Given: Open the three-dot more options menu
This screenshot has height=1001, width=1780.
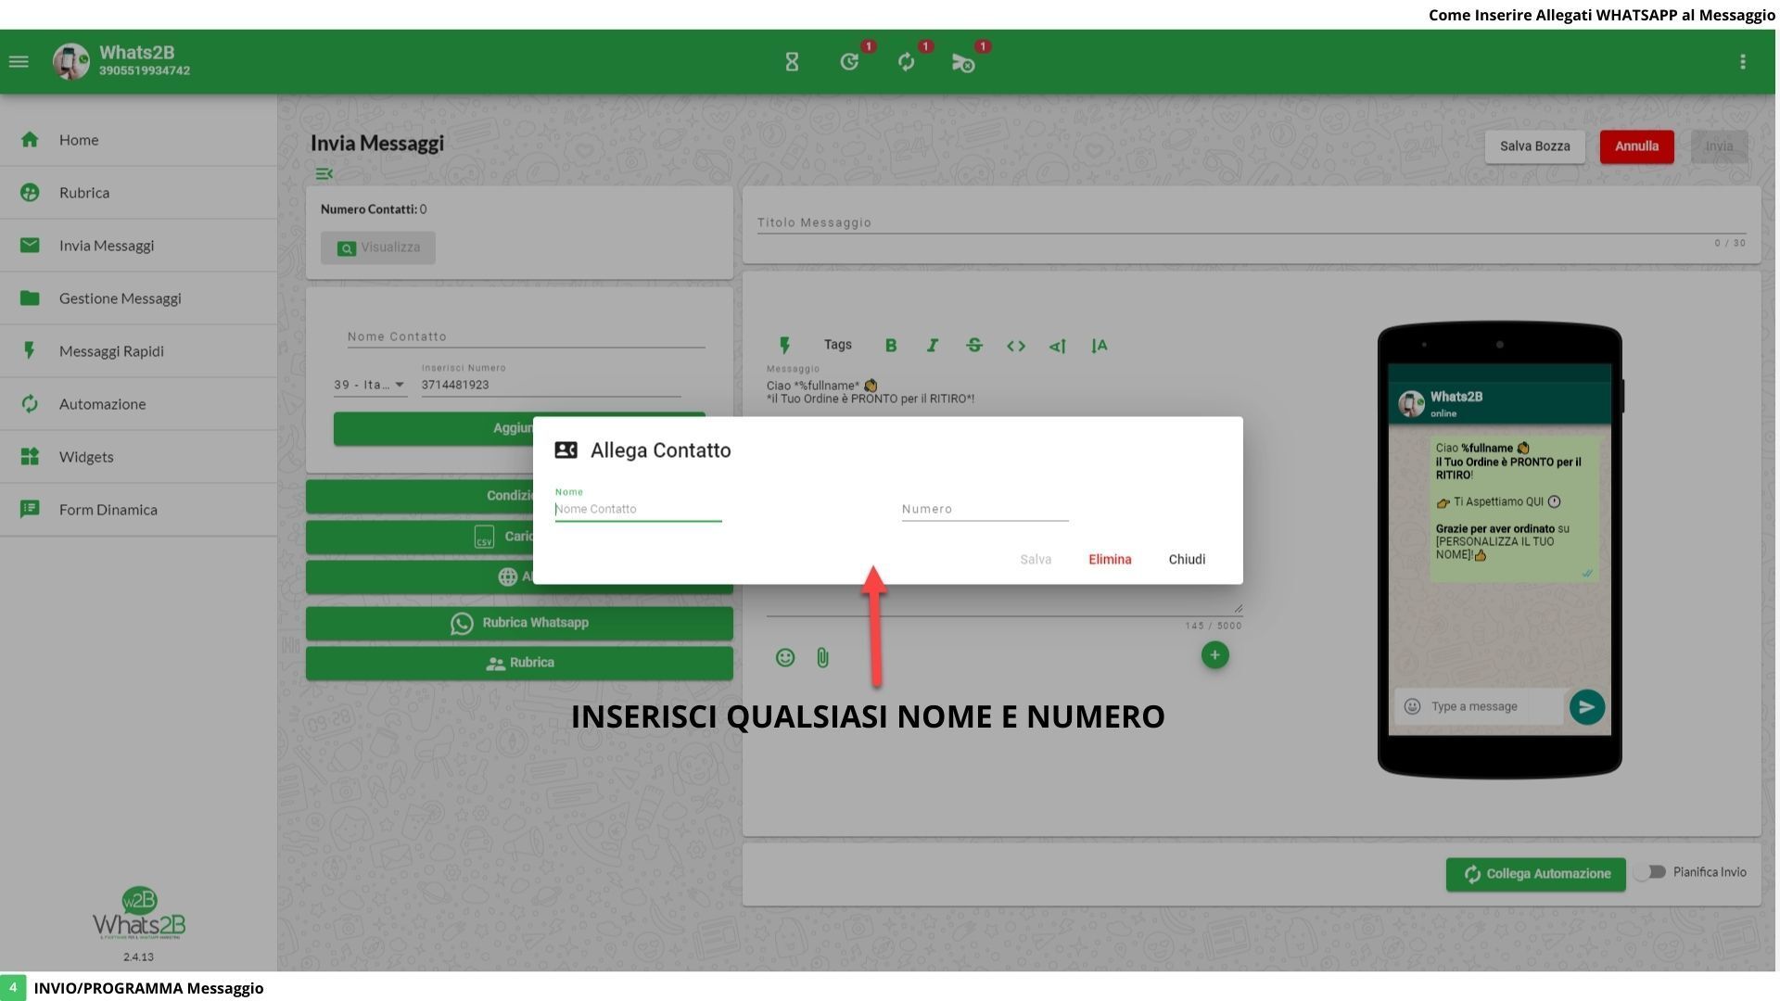Looking at the screenshot, I should [x=1743, y=62].
